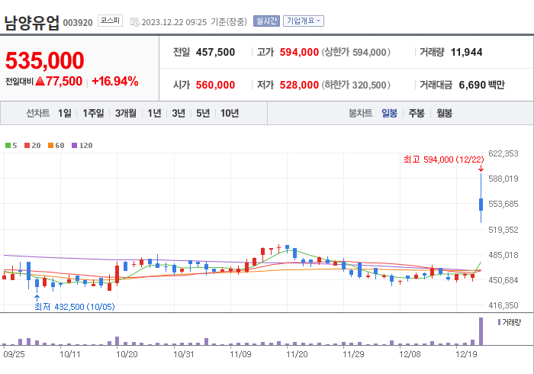
Task: Click the 코스피 market badge
Action: point(110,21)
